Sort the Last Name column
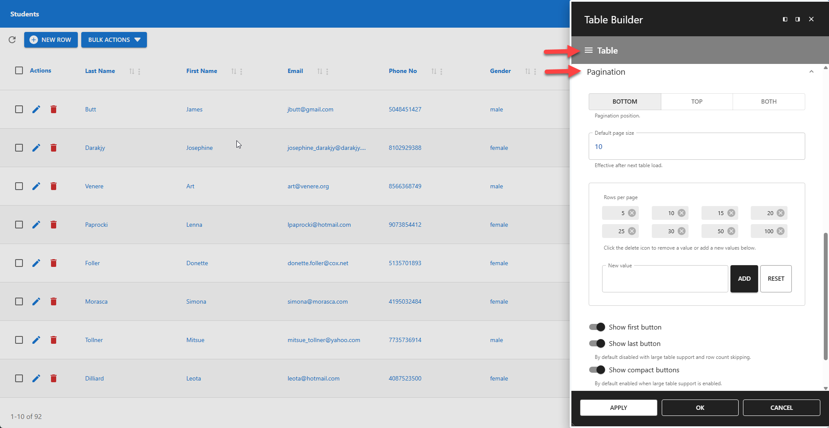The width and height of the screenshot is (829, 428). (132, 71)
